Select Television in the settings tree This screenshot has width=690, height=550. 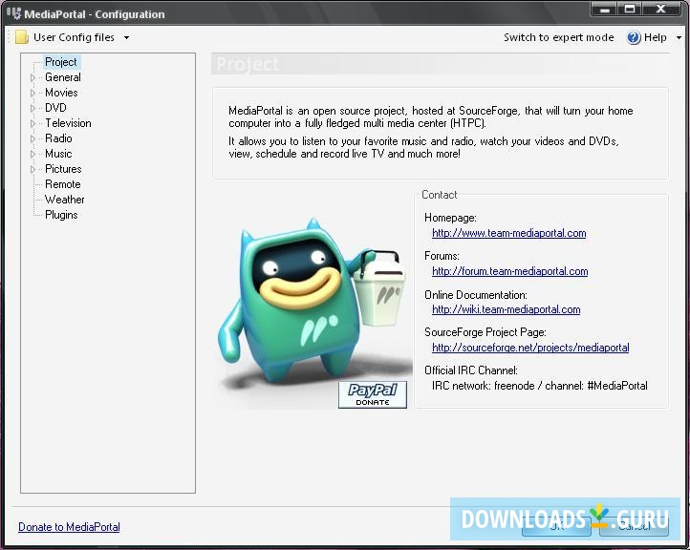(x=68, y=123)
